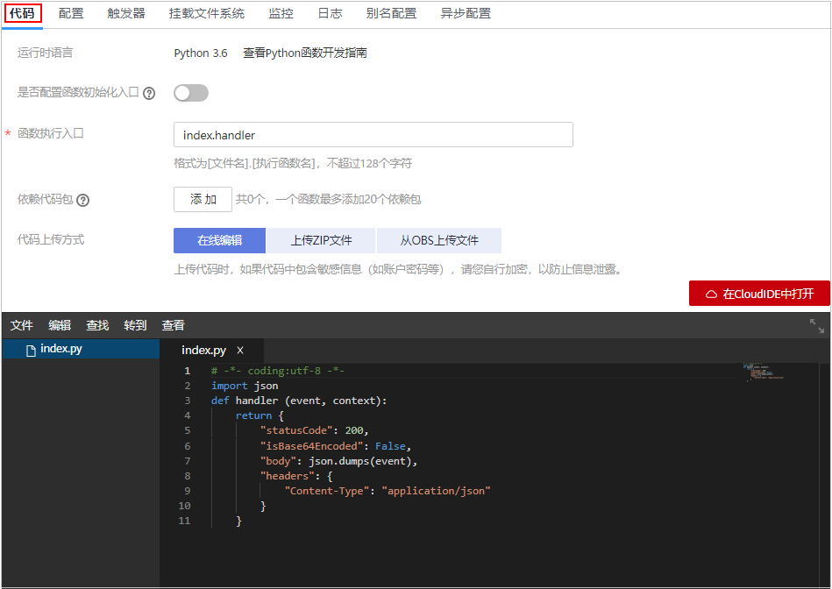This screenshot has height=589, width=832.
Task: Click line number 11 in gutter
Action: click(184, 521)
